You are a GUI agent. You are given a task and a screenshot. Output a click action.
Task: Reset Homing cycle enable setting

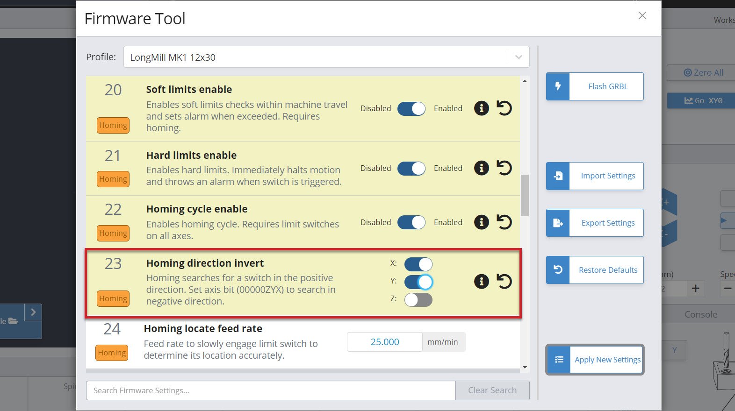click(504, 222)
